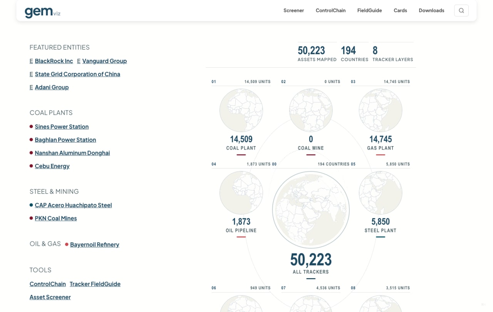This screenshot has height=312, width=493.
Task: Click the 4,536 Units label
Action: tap(328, 288)
